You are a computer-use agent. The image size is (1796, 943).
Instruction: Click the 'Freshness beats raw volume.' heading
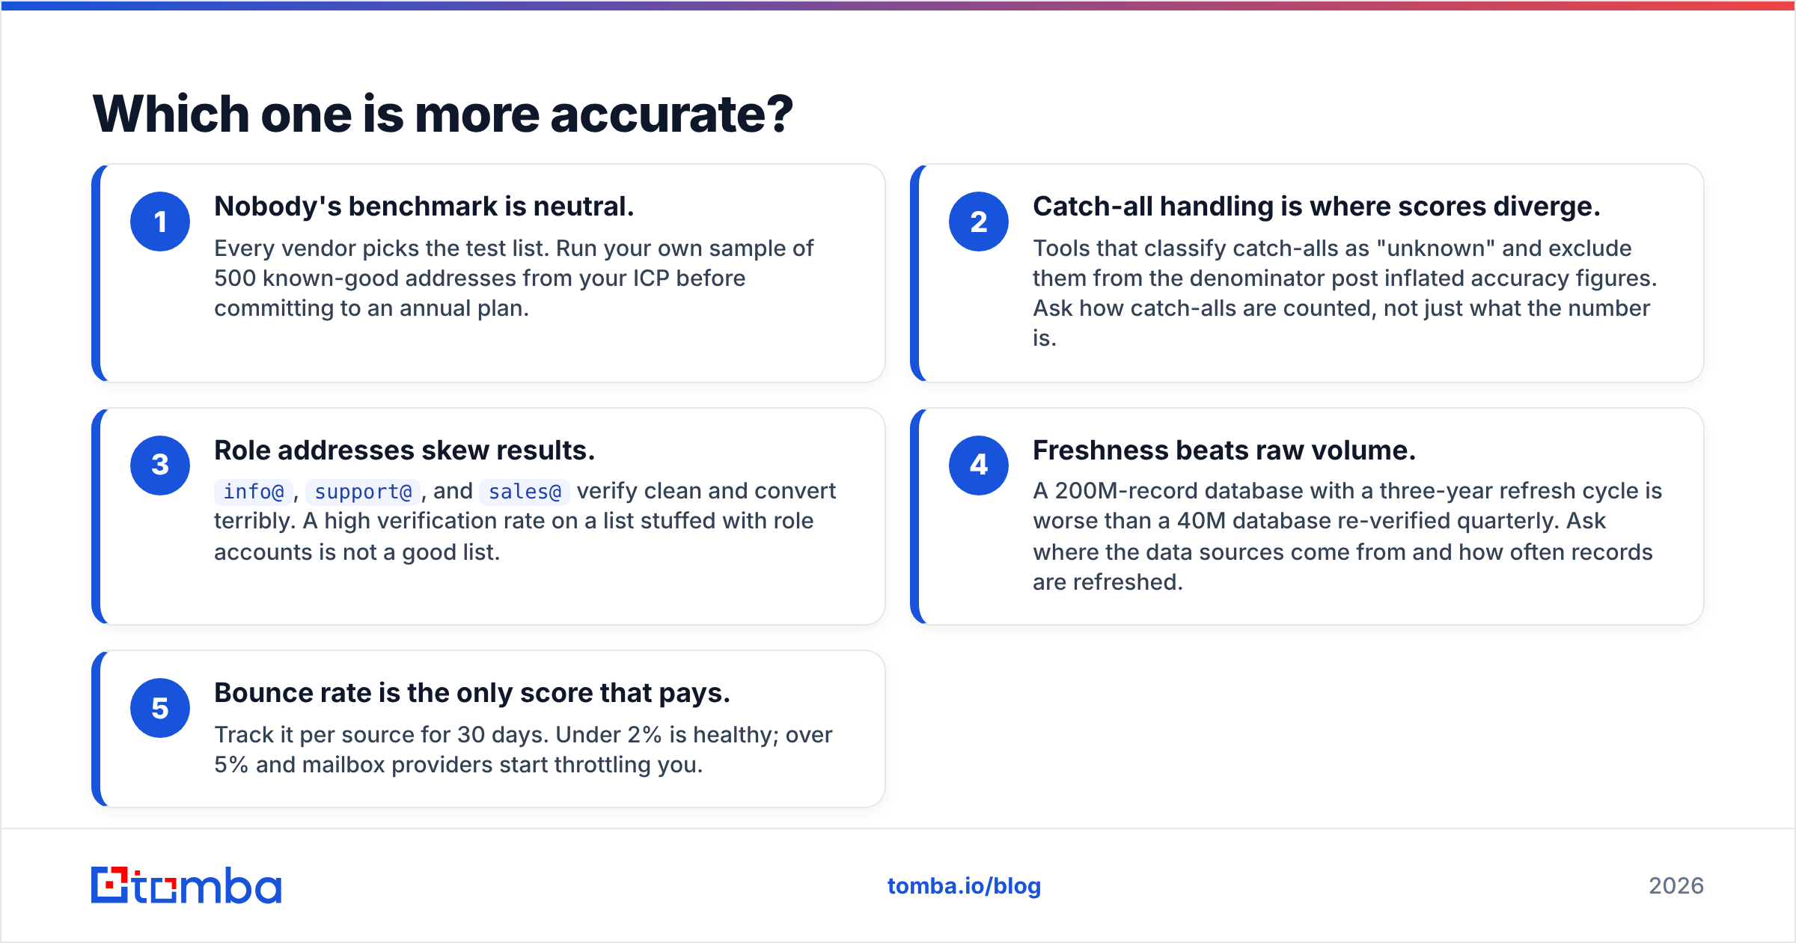1224,451
